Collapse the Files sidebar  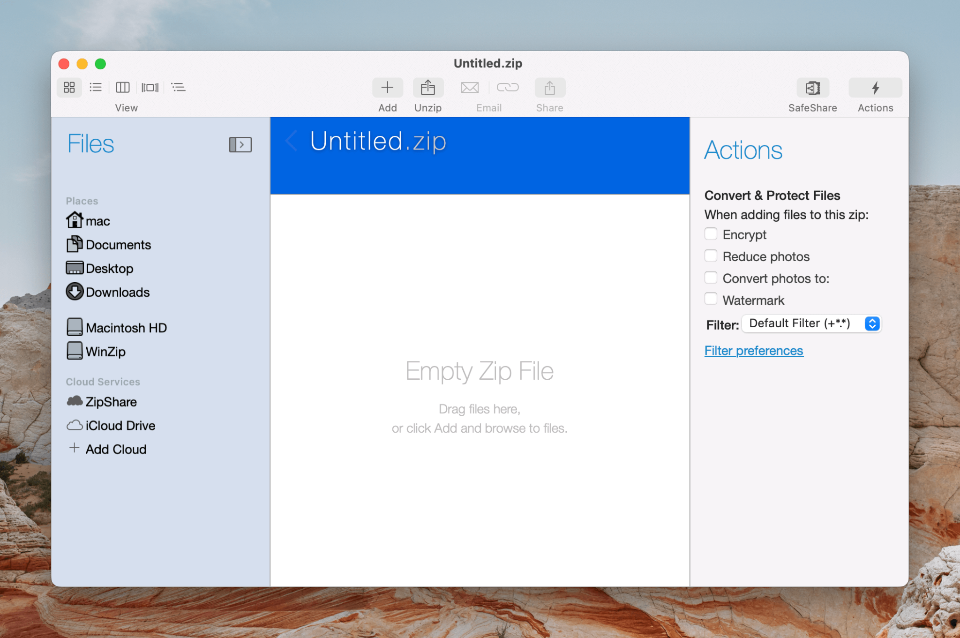coord(240,144)
